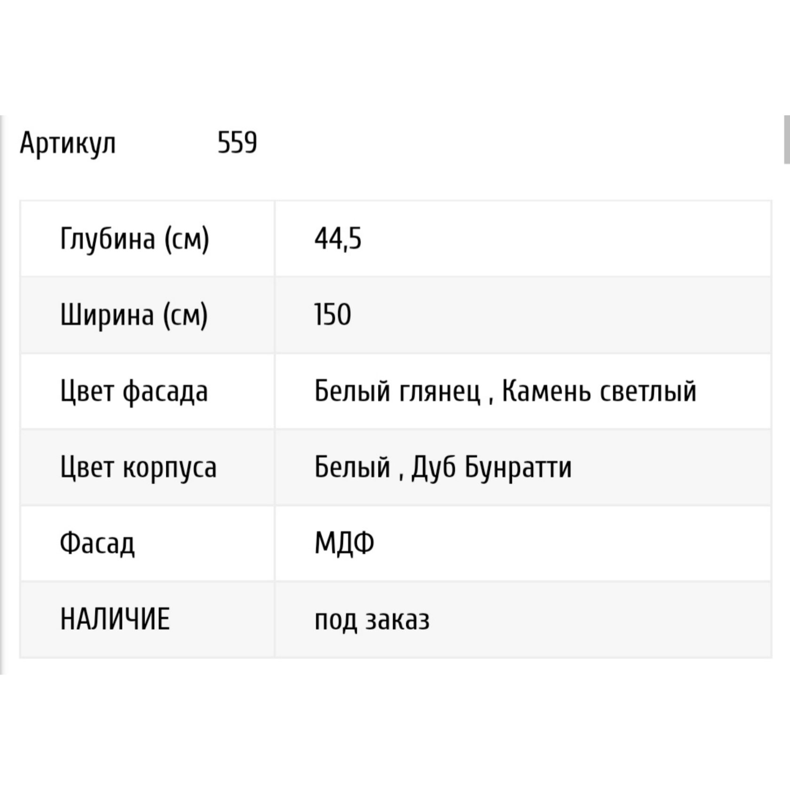Viewport: 790px width, 790px height.
Task: Click the Дуб Бунратти body color
Action: point(491,467)
